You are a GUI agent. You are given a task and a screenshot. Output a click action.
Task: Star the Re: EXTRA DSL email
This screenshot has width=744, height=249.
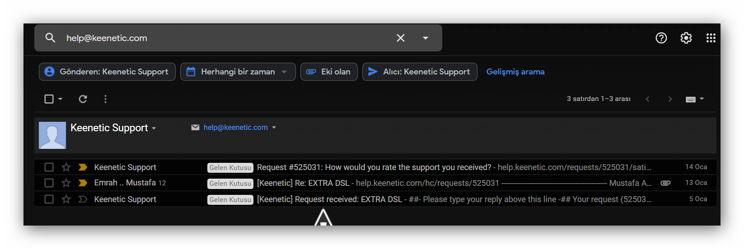(x=66, y=183)
